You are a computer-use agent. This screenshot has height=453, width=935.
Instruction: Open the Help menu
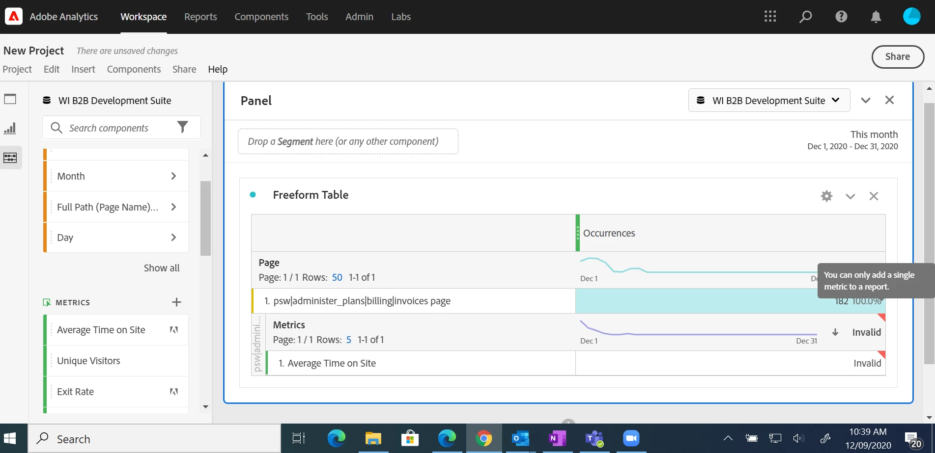coord(218,69)
